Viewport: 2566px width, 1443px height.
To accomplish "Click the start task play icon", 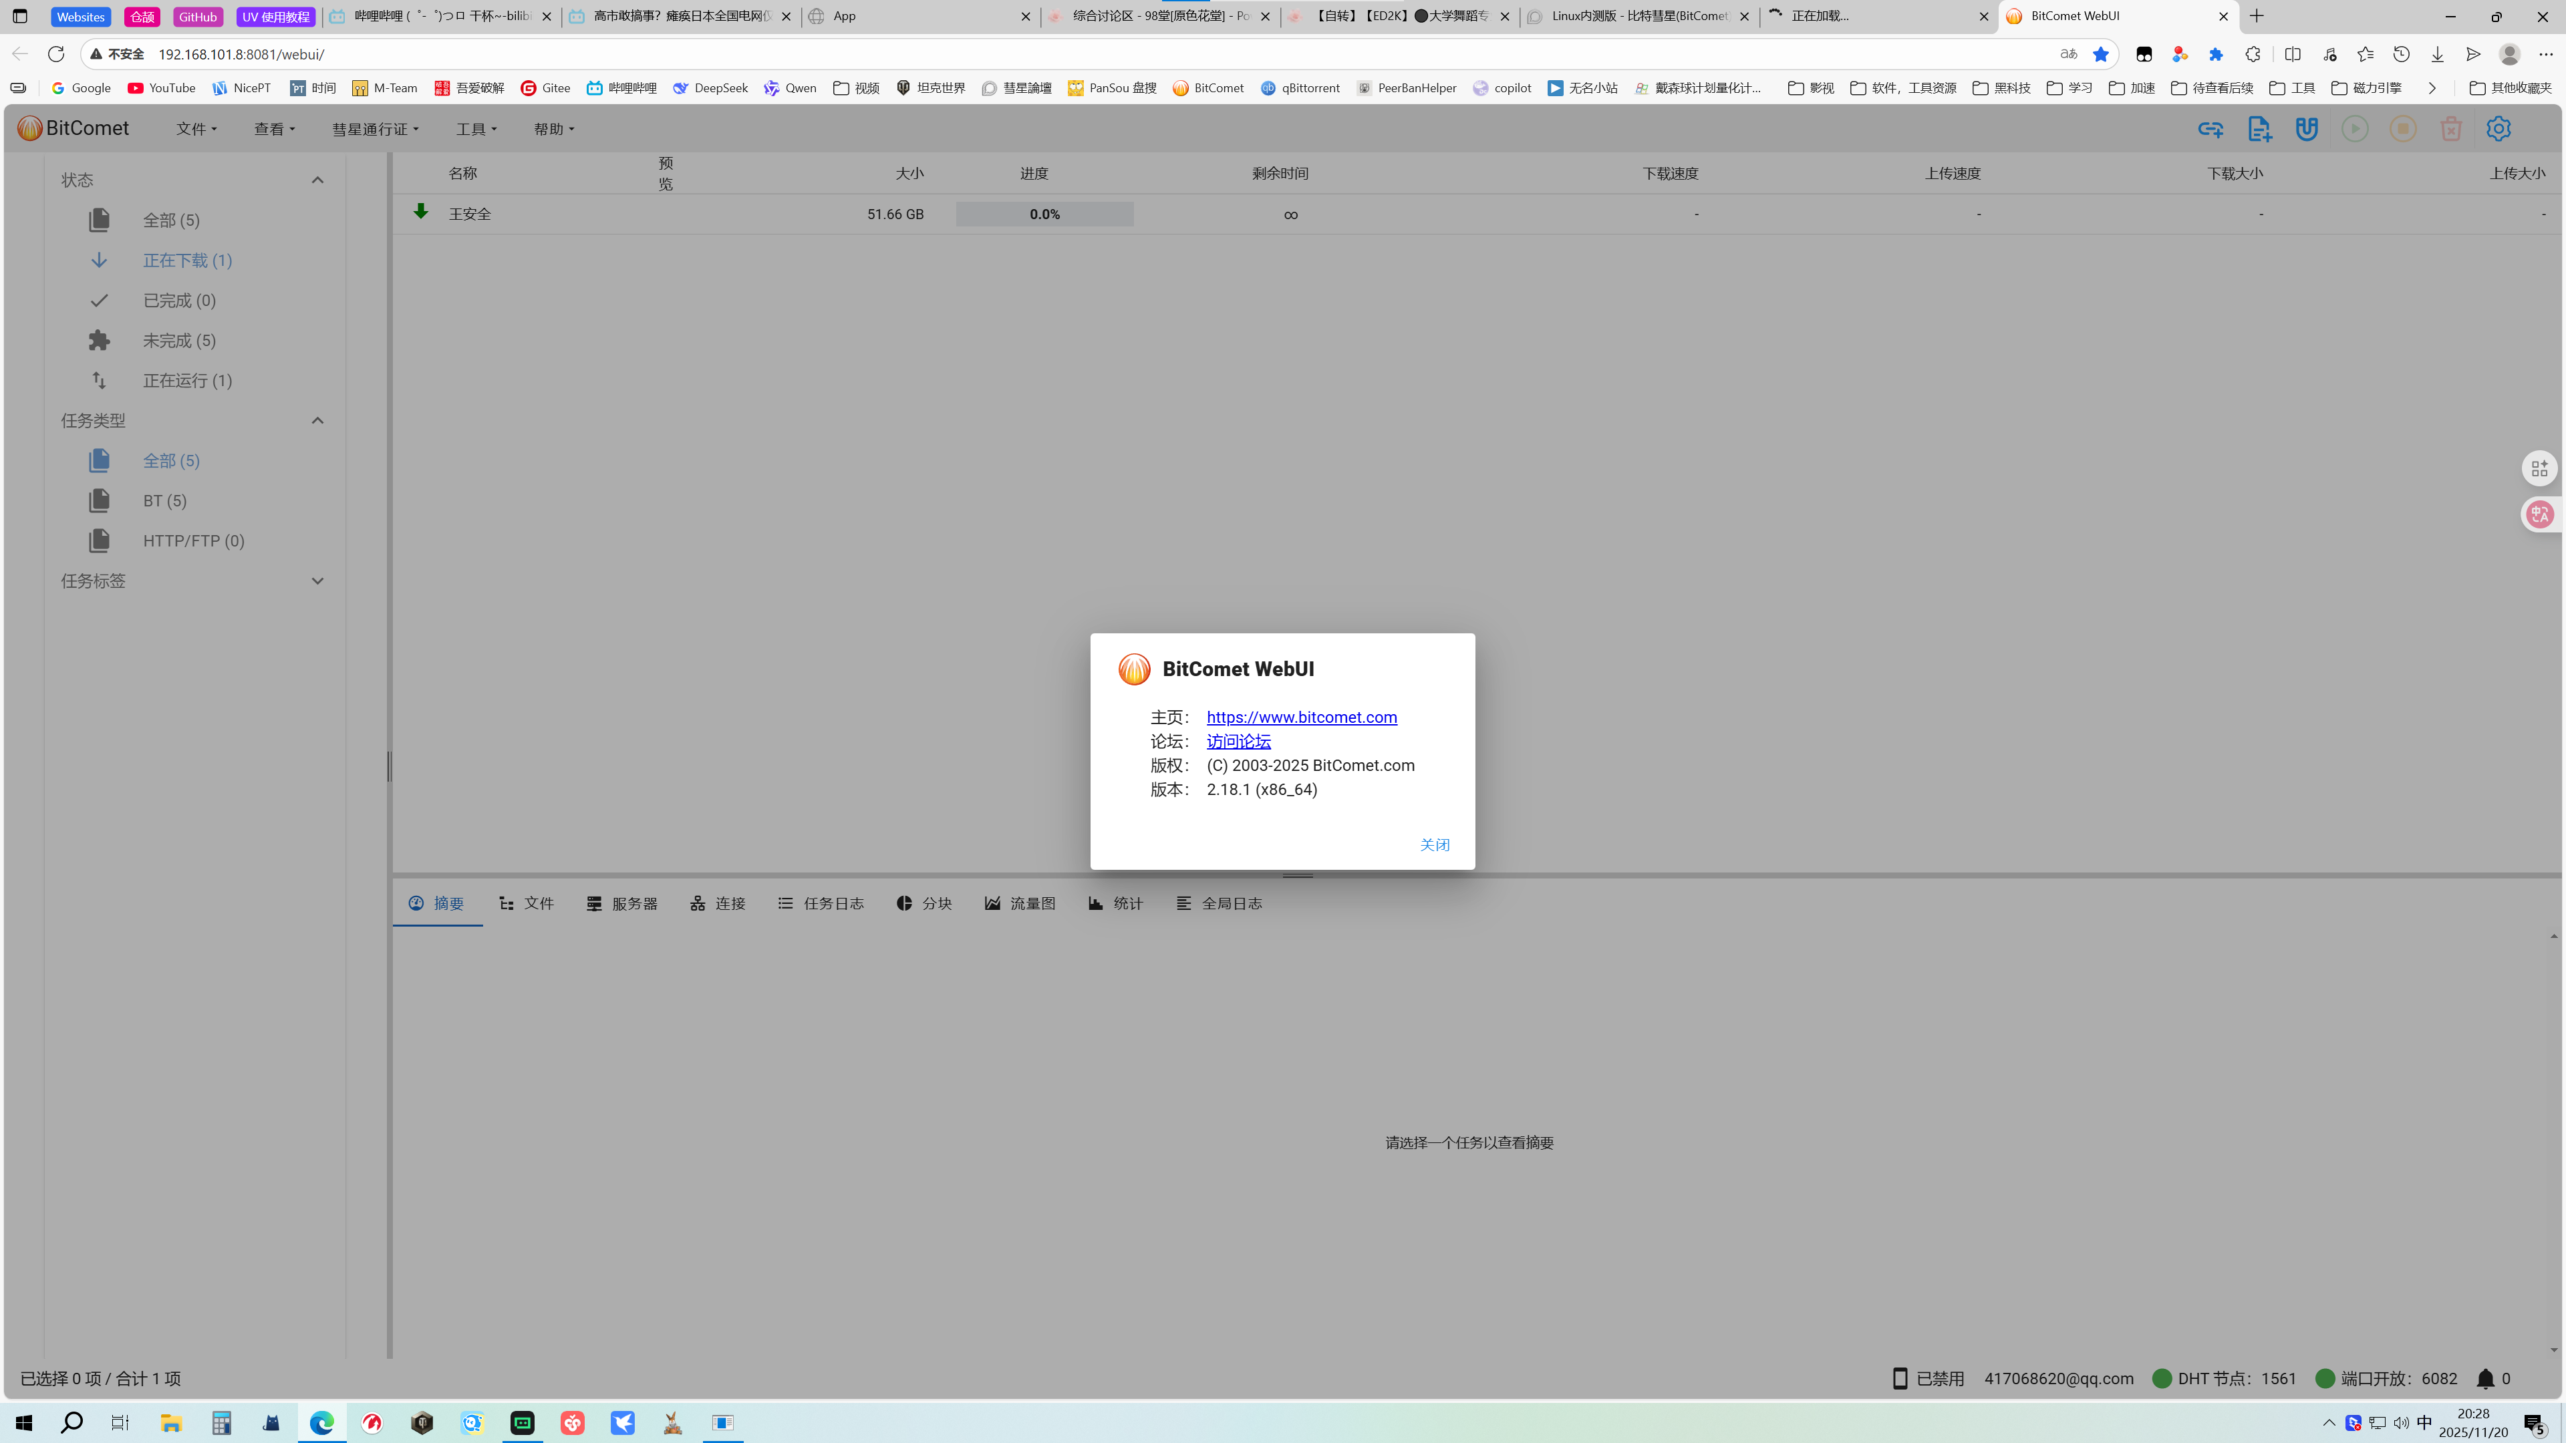I will pos(2355,128).
